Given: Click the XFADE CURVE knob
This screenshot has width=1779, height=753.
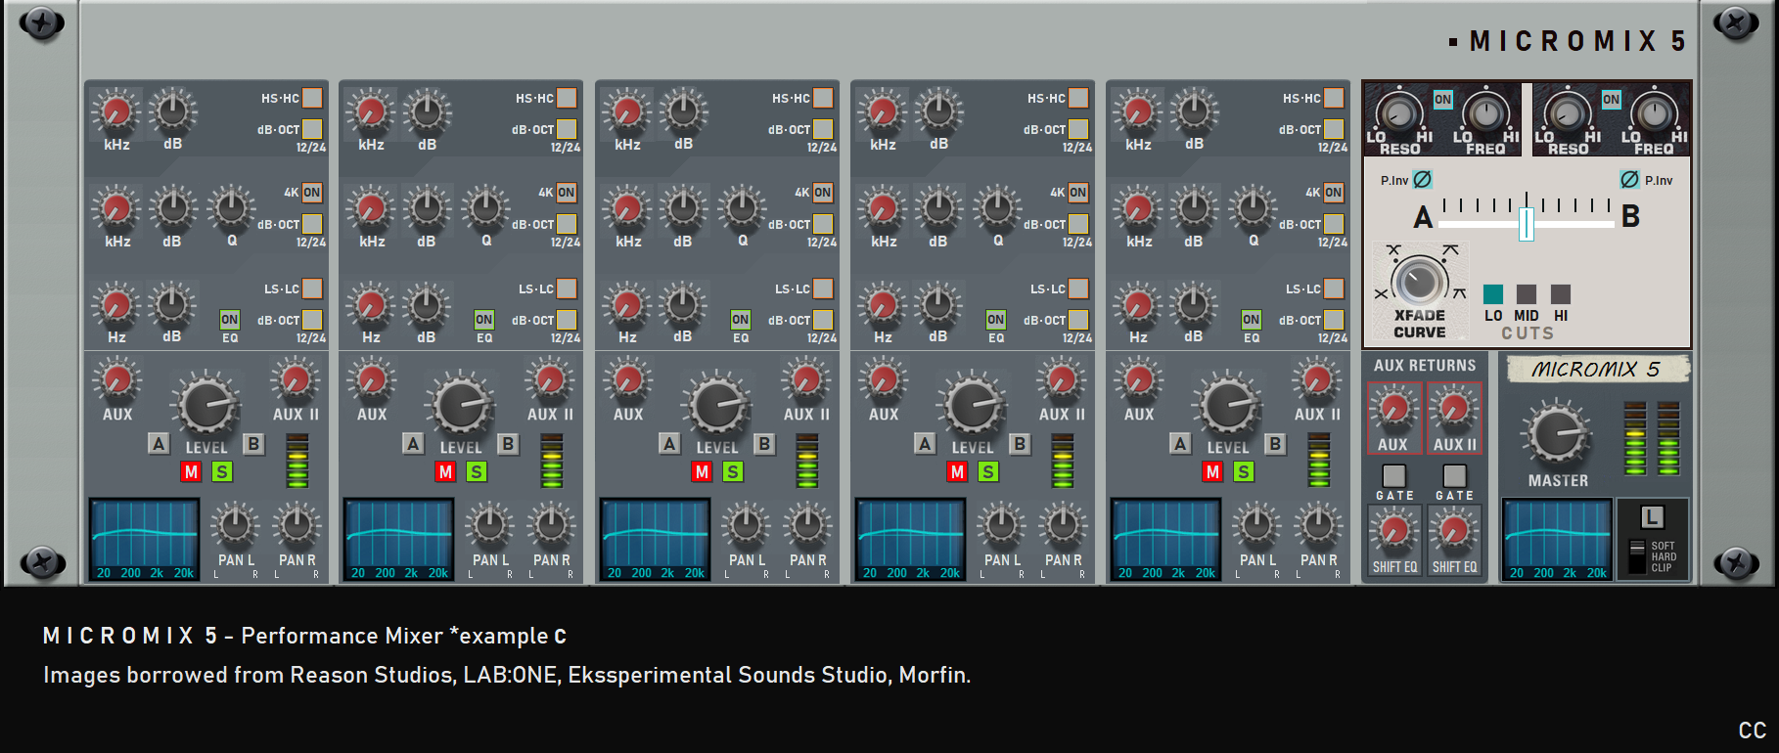Looking at the screenshot, I should [x=1418, y=282].
